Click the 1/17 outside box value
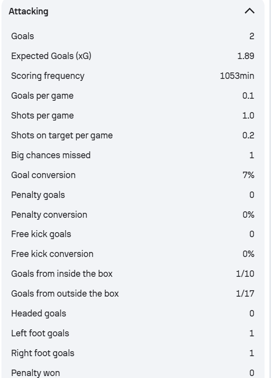Viewport: 271px width, 378px height. point(245,294)
